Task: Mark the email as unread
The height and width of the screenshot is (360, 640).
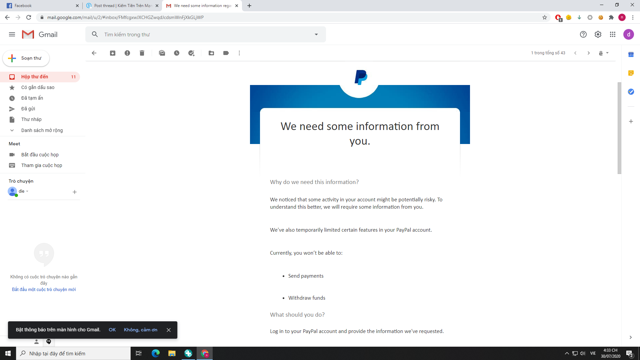Action: 162,53
